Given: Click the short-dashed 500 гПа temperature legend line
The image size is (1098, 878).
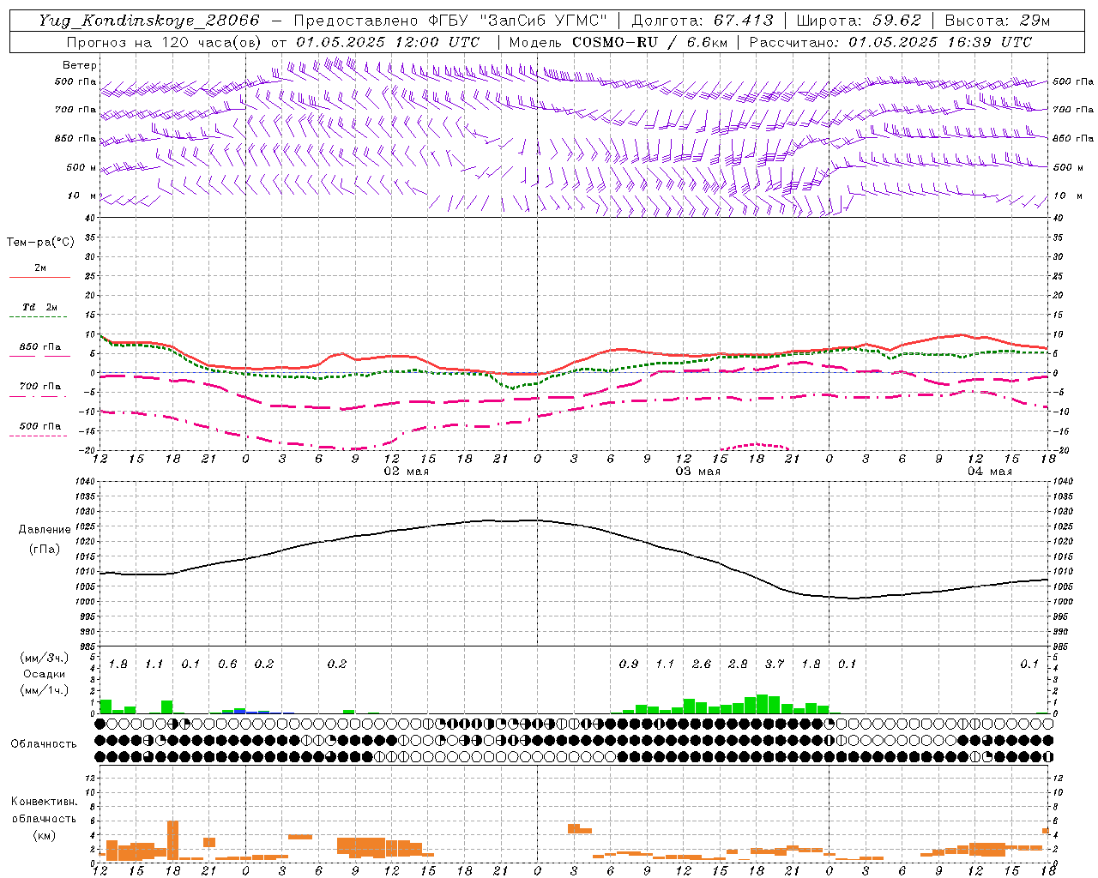Looking at the screenshot, I should [x=39, y=436].
